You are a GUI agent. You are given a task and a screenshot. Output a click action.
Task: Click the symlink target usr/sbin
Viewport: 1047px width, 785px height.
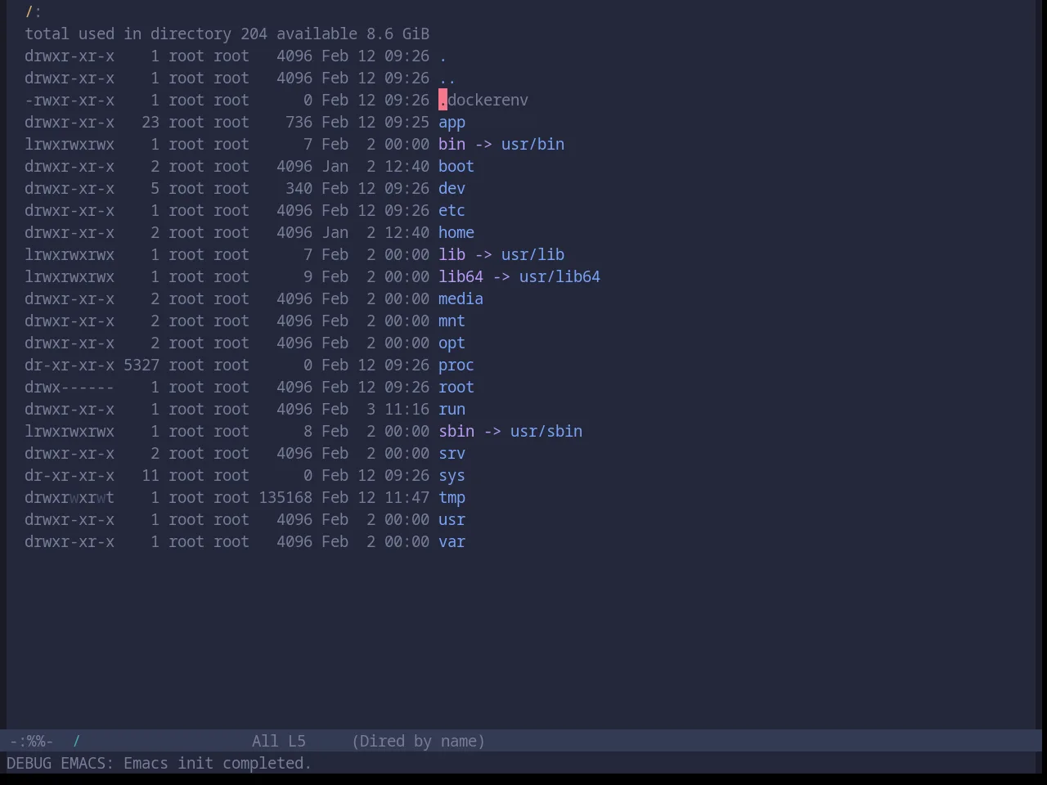click(546, 431)
